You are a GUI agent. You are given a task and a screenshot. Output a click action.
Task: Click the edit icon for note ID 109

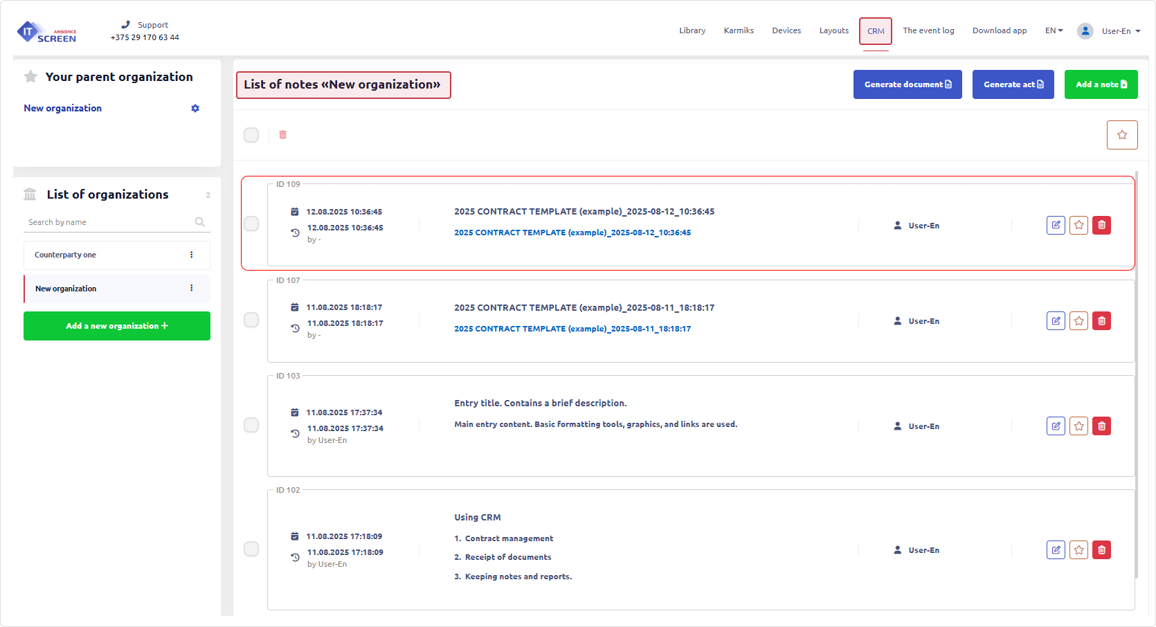pos(1056,225)
